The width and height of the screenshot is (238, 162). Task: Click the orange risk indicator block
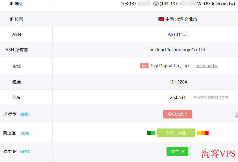click(x=202, y=133)
